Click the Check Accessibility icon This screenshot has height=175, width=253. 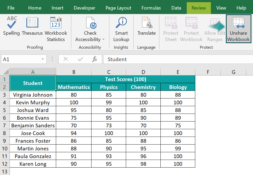(91, 23)
